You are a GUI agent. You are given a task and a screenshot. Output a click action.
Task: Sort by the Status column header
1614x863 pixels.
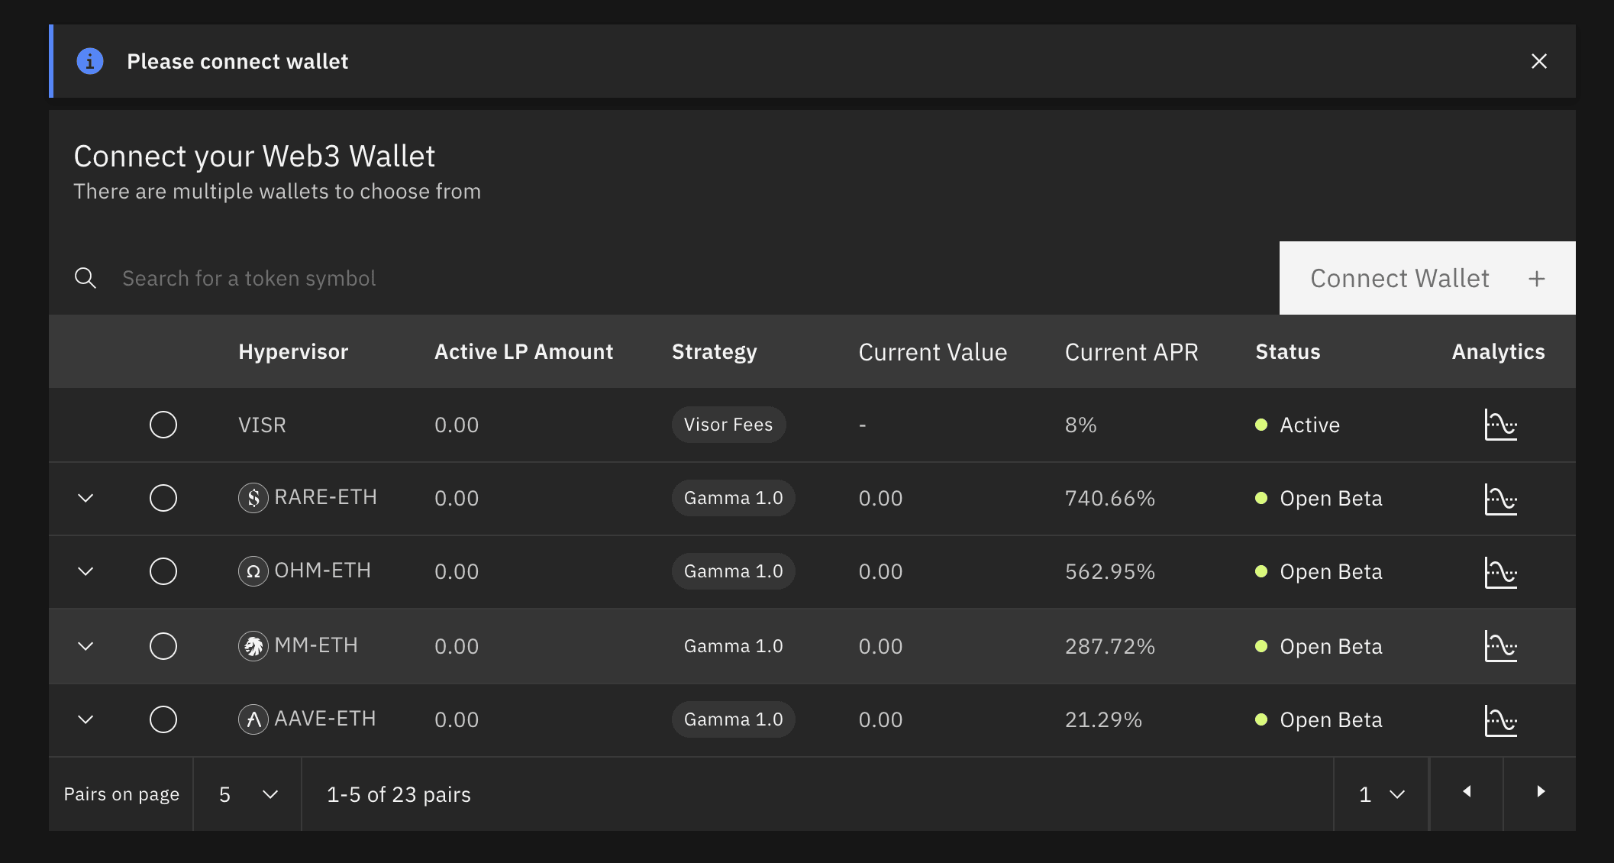pos(1288,351)
